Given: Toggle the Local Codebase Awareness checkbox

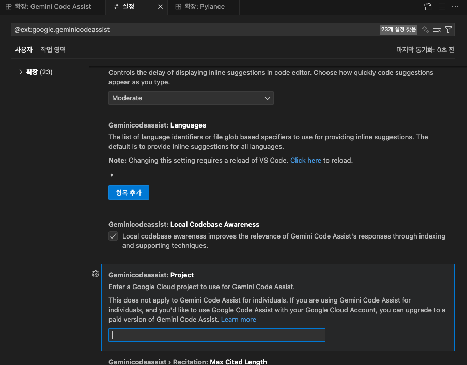Looking at the screenshot, I should (x=113, y=236).
